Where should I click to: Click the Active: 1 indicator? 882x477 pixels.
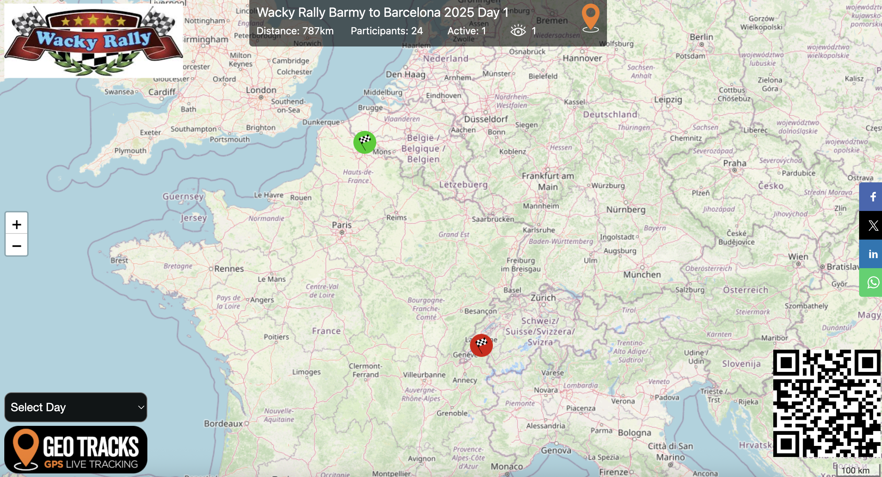[x=466, y=31]
